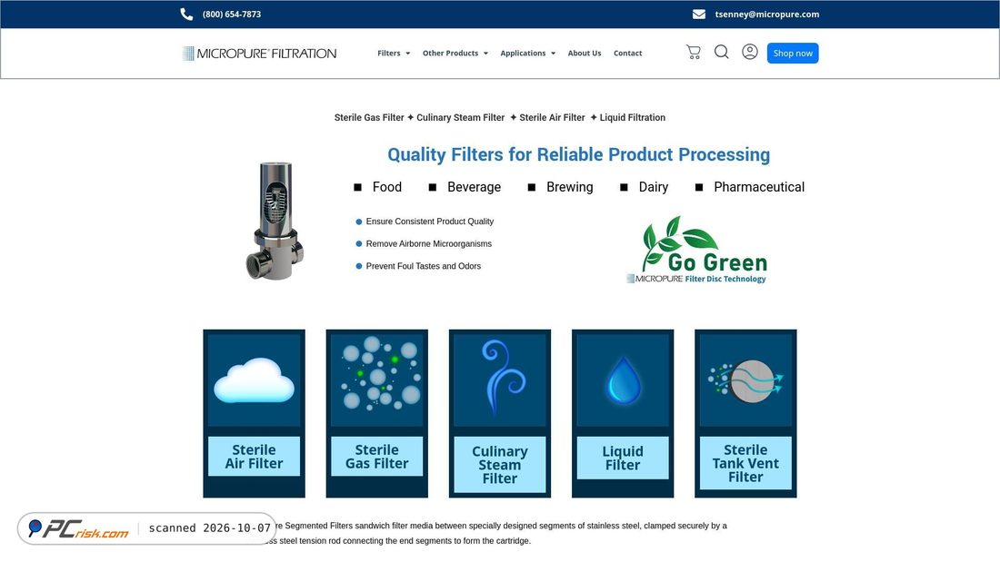1000x562 pixels.
Task: Expand the Other Products dropdown menu
Action: point(455,54)
